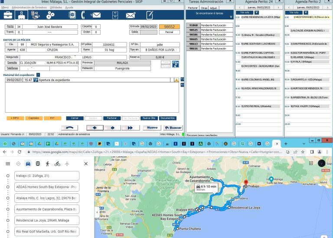This screenshot has width=333, height=238.
Task: Open the Menú menu in SIGP
Action: (5, 7)
